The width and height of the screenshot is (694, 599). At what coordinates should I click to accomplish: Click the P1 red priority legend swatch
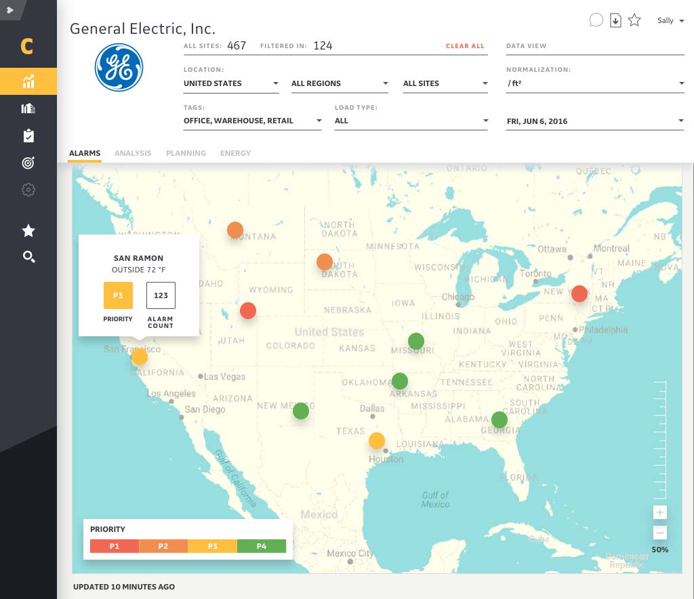tap(115, 546)
